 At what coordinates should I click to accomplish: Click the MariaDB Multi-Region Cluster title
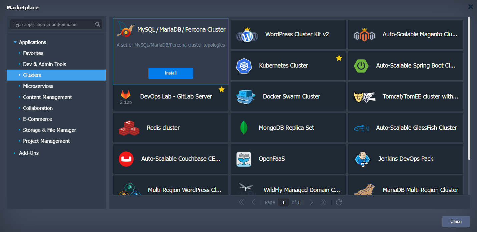421,190
